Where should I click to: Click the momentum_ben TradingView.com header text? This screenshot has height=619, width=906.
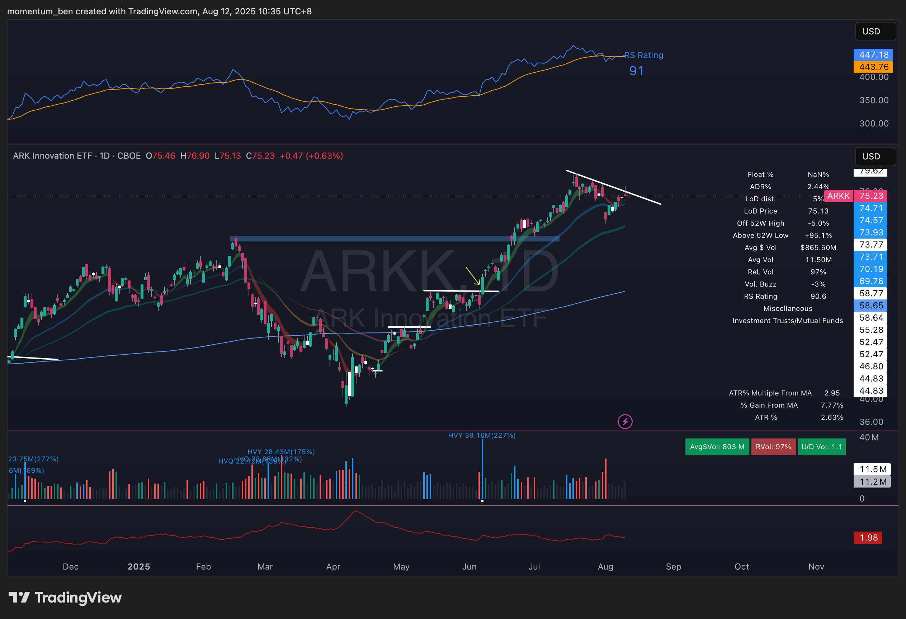coord(159,11)
